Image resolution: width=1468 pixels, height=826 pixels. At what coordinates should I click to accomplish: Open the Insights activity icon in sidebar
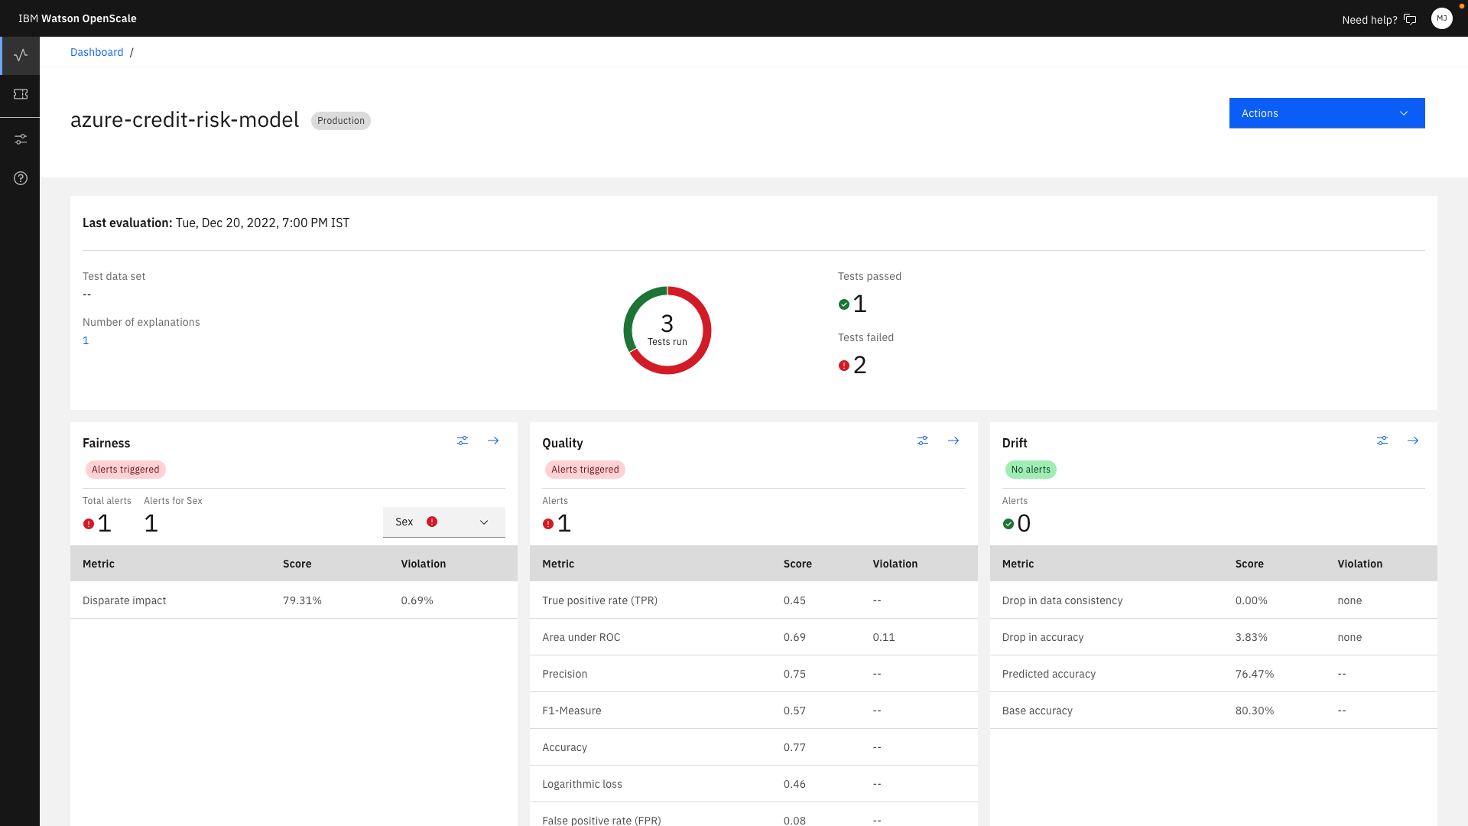21,55
